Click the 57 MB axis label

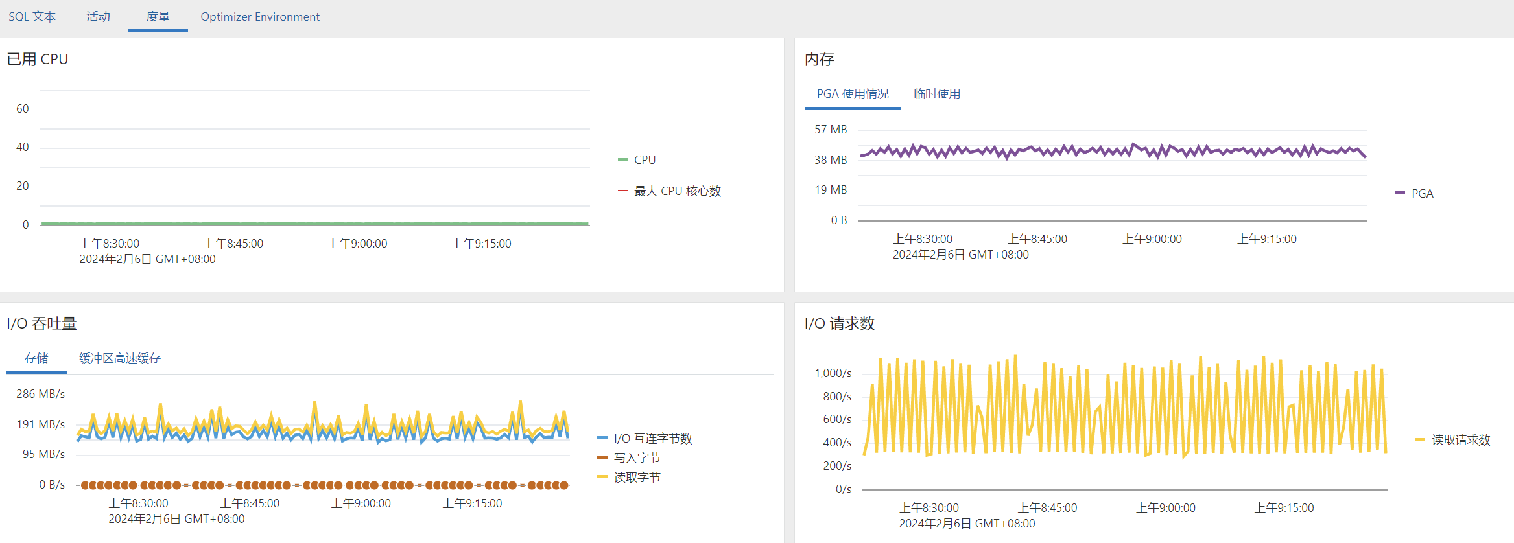point(831,130)
